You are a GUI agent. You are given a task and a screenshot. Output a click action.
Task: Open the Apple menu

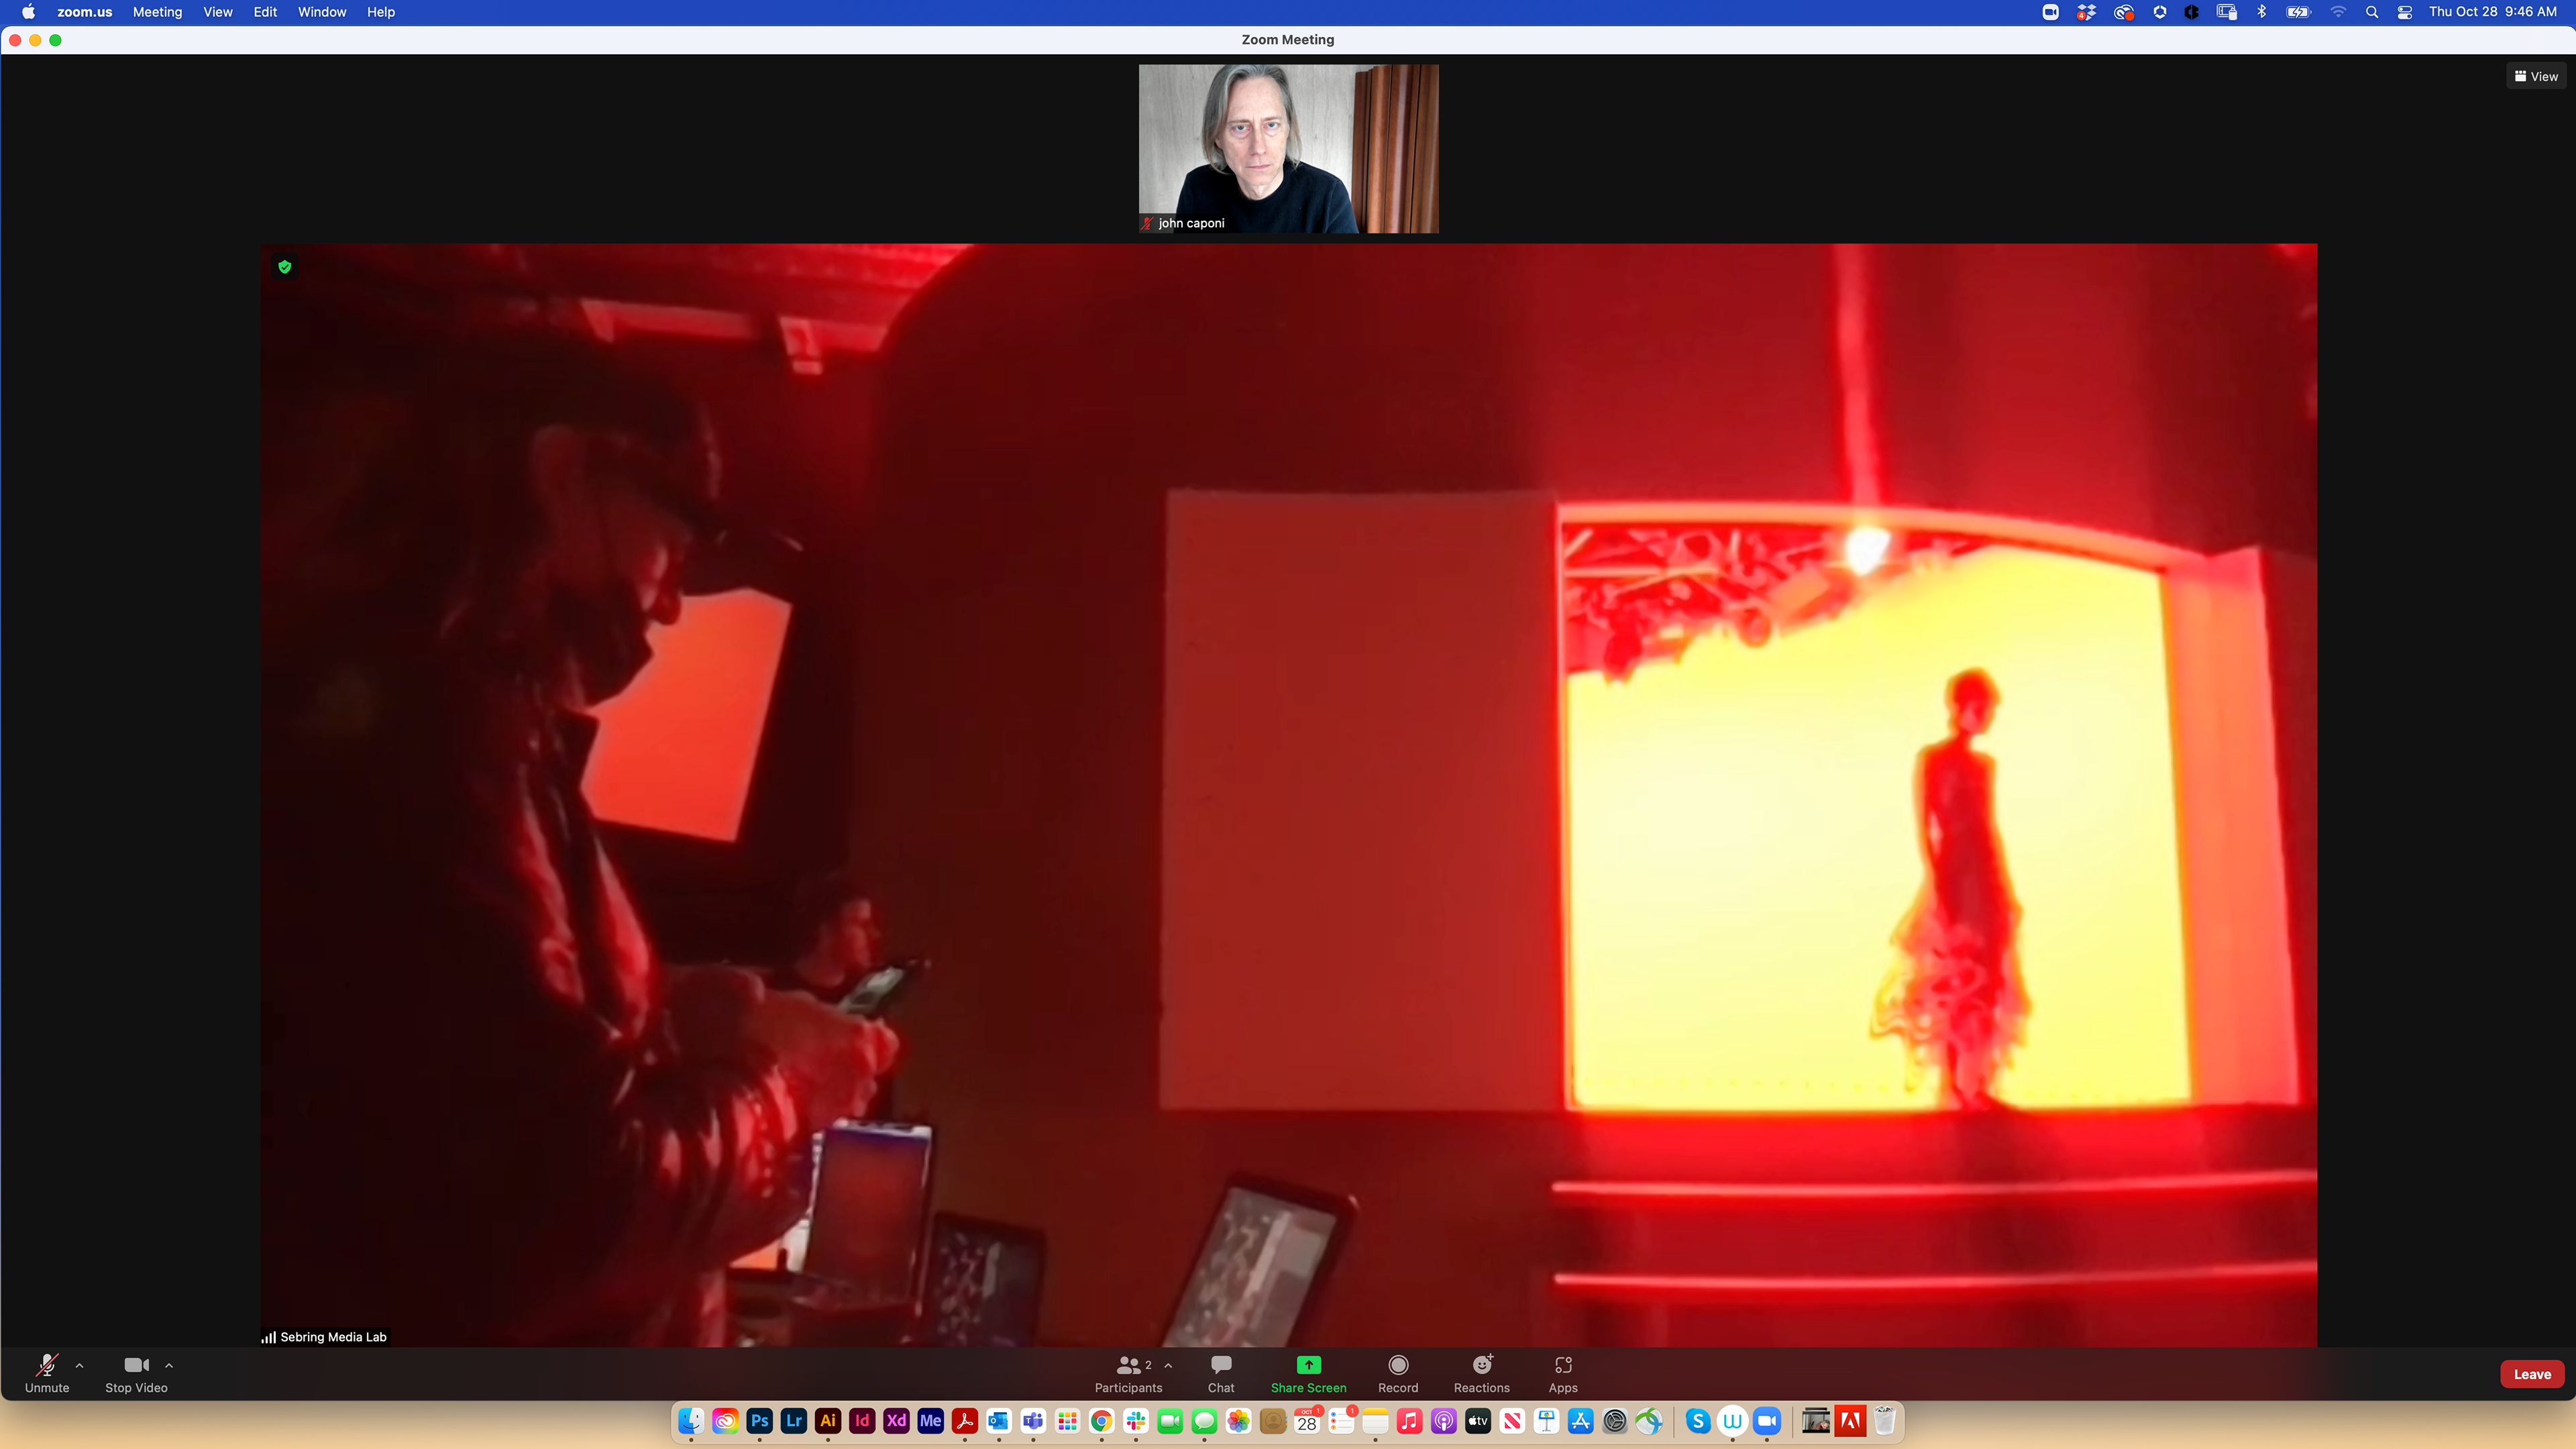coord(28,12)
